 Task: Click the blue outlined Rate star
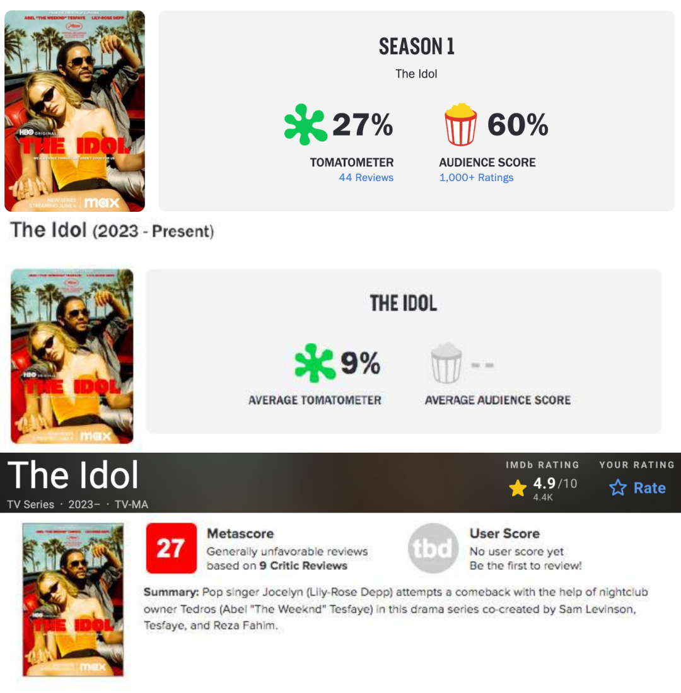coord(618,488)
